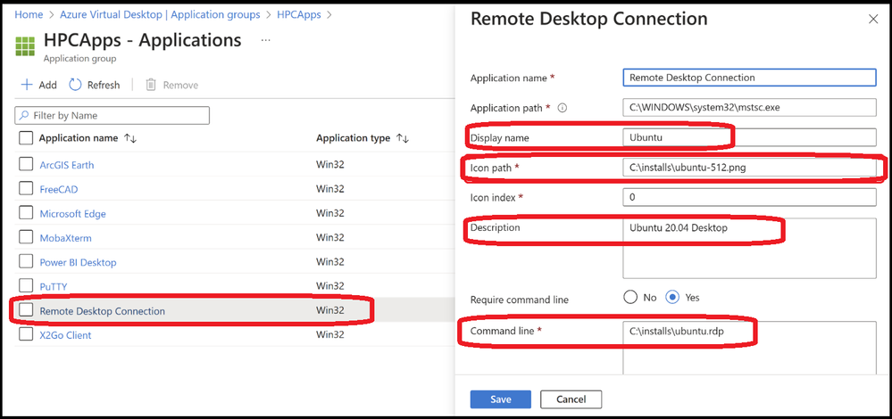Click the Command line text area

[x=749, y=348]
